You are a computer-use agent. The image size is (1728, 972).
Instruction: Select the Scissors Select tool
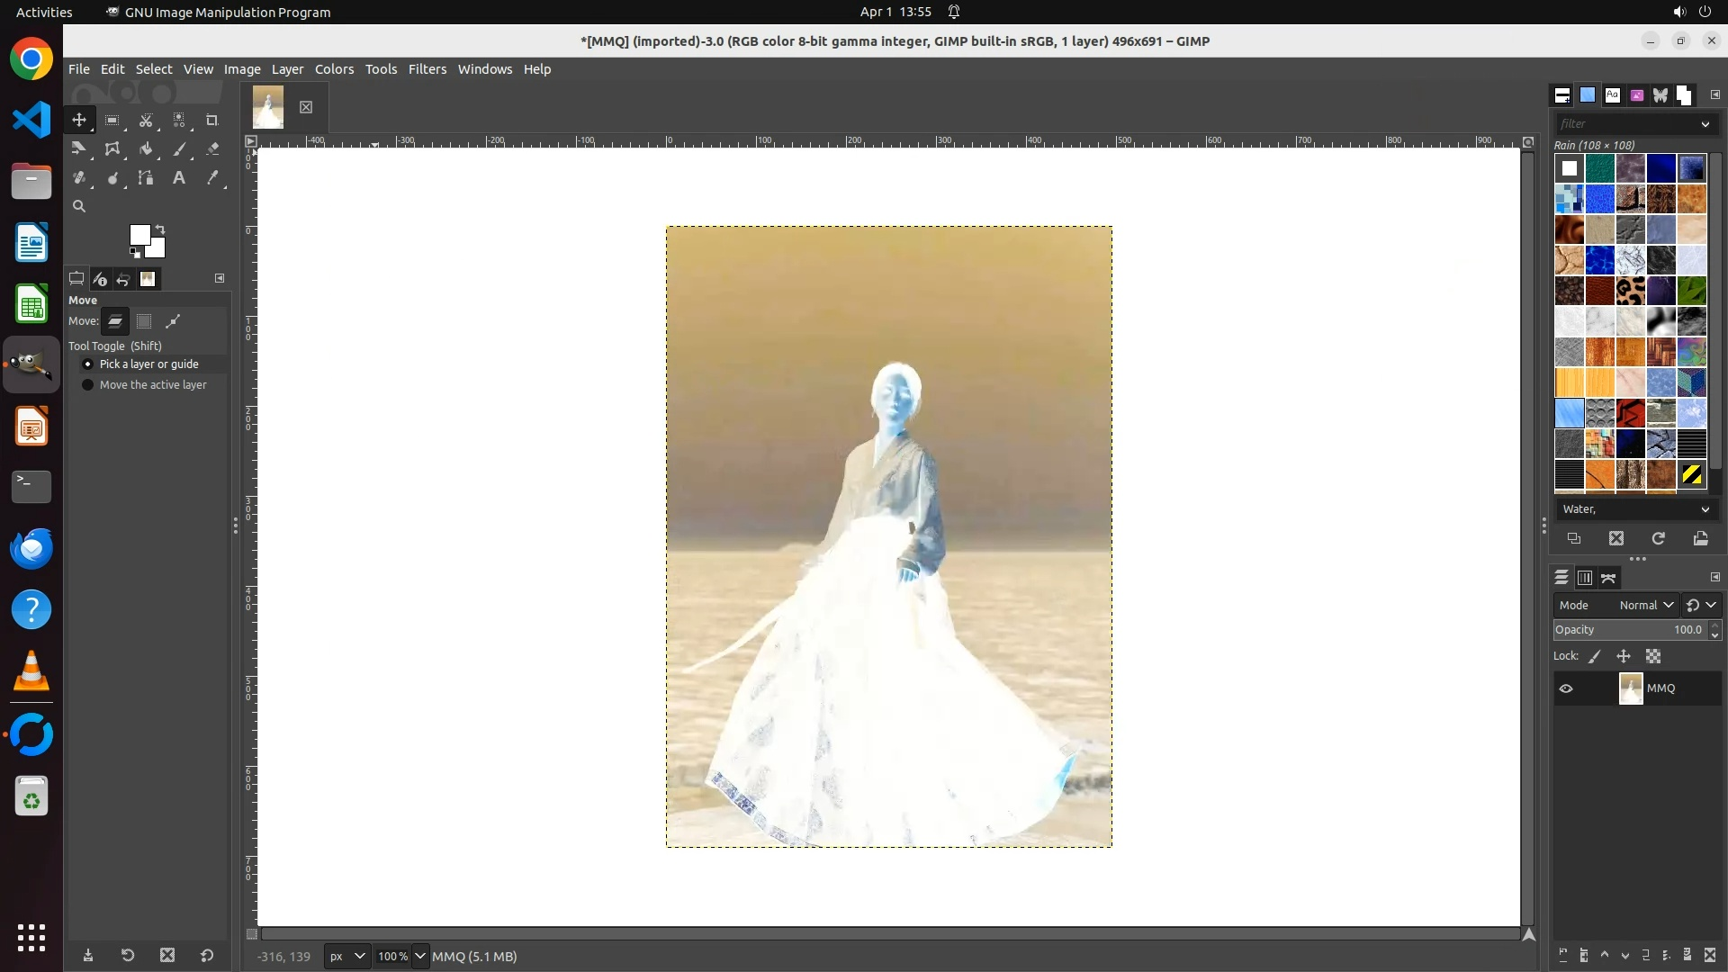point(146,120)
